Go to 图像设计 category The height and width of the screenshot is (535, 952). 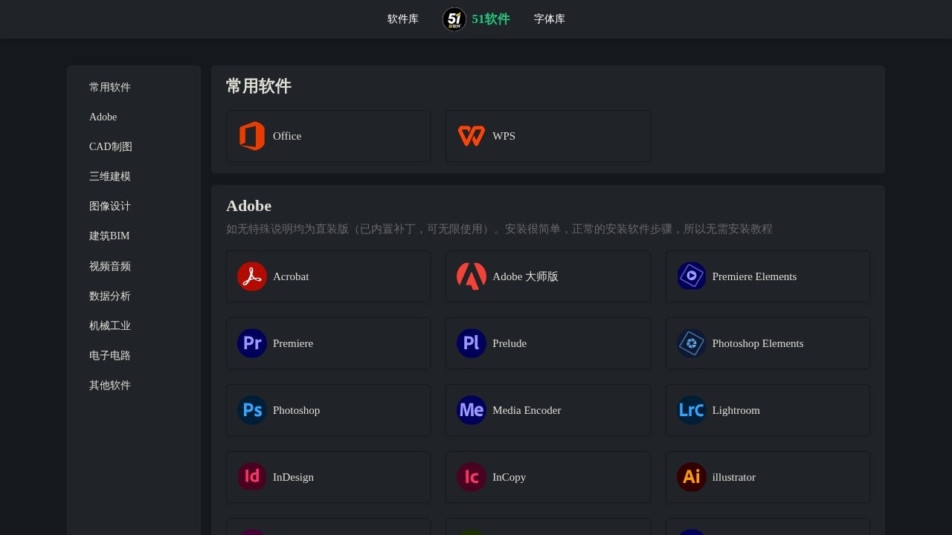[110, 206]
